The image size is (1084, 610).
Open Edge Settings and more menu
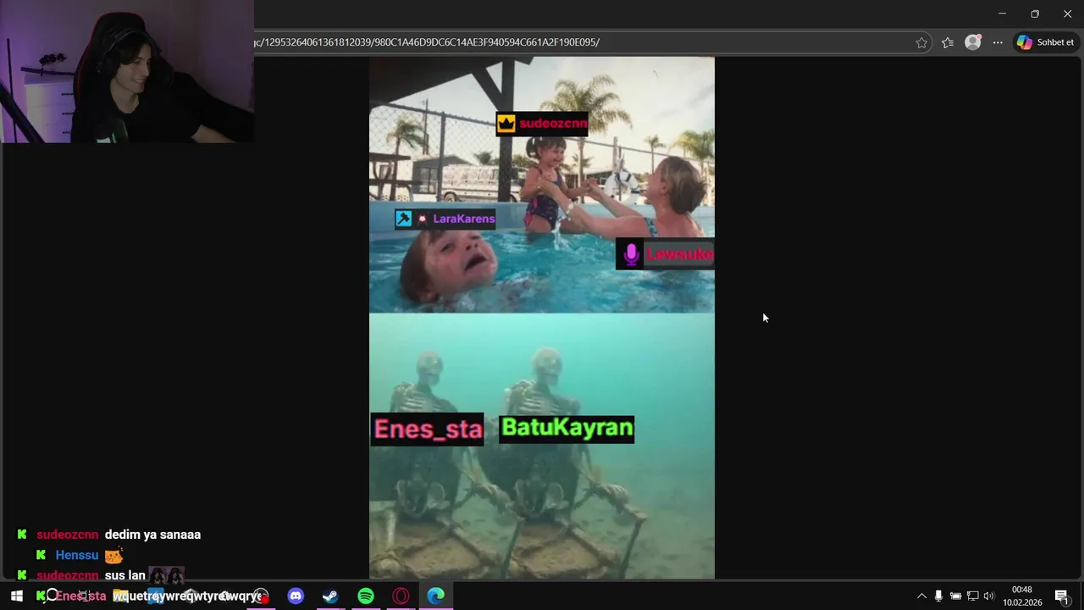tap(998, 42)
